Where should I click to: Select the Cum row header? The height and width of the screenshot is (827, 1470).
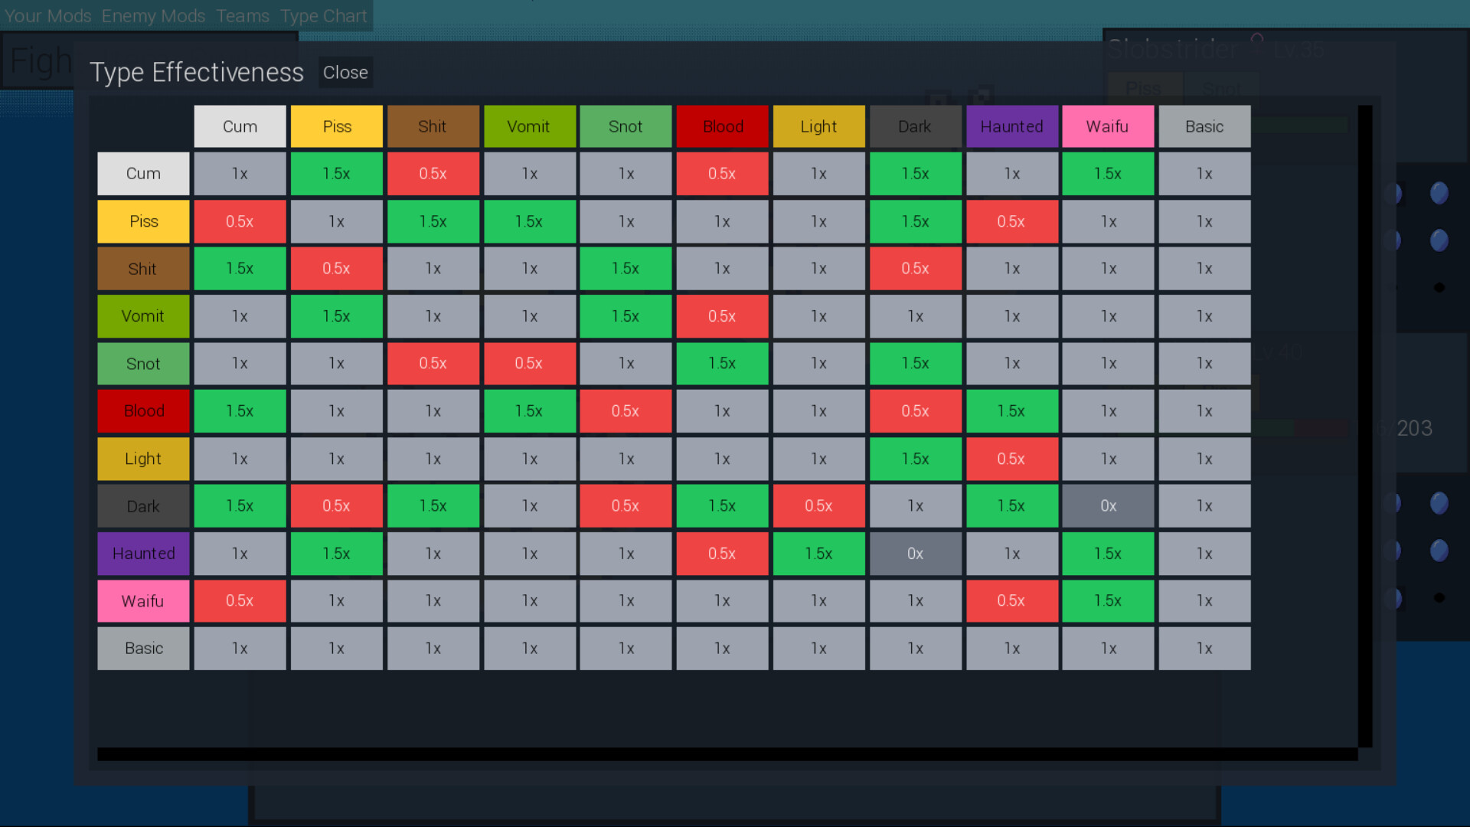coord(142,174)
